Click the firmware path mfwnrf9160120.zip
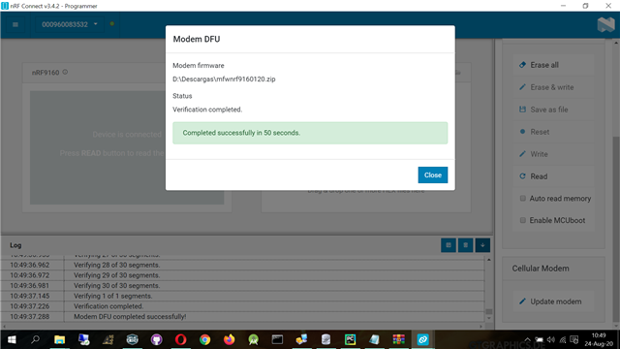The height and width of the screenshot is (349, 620). (x=224, y=79)
